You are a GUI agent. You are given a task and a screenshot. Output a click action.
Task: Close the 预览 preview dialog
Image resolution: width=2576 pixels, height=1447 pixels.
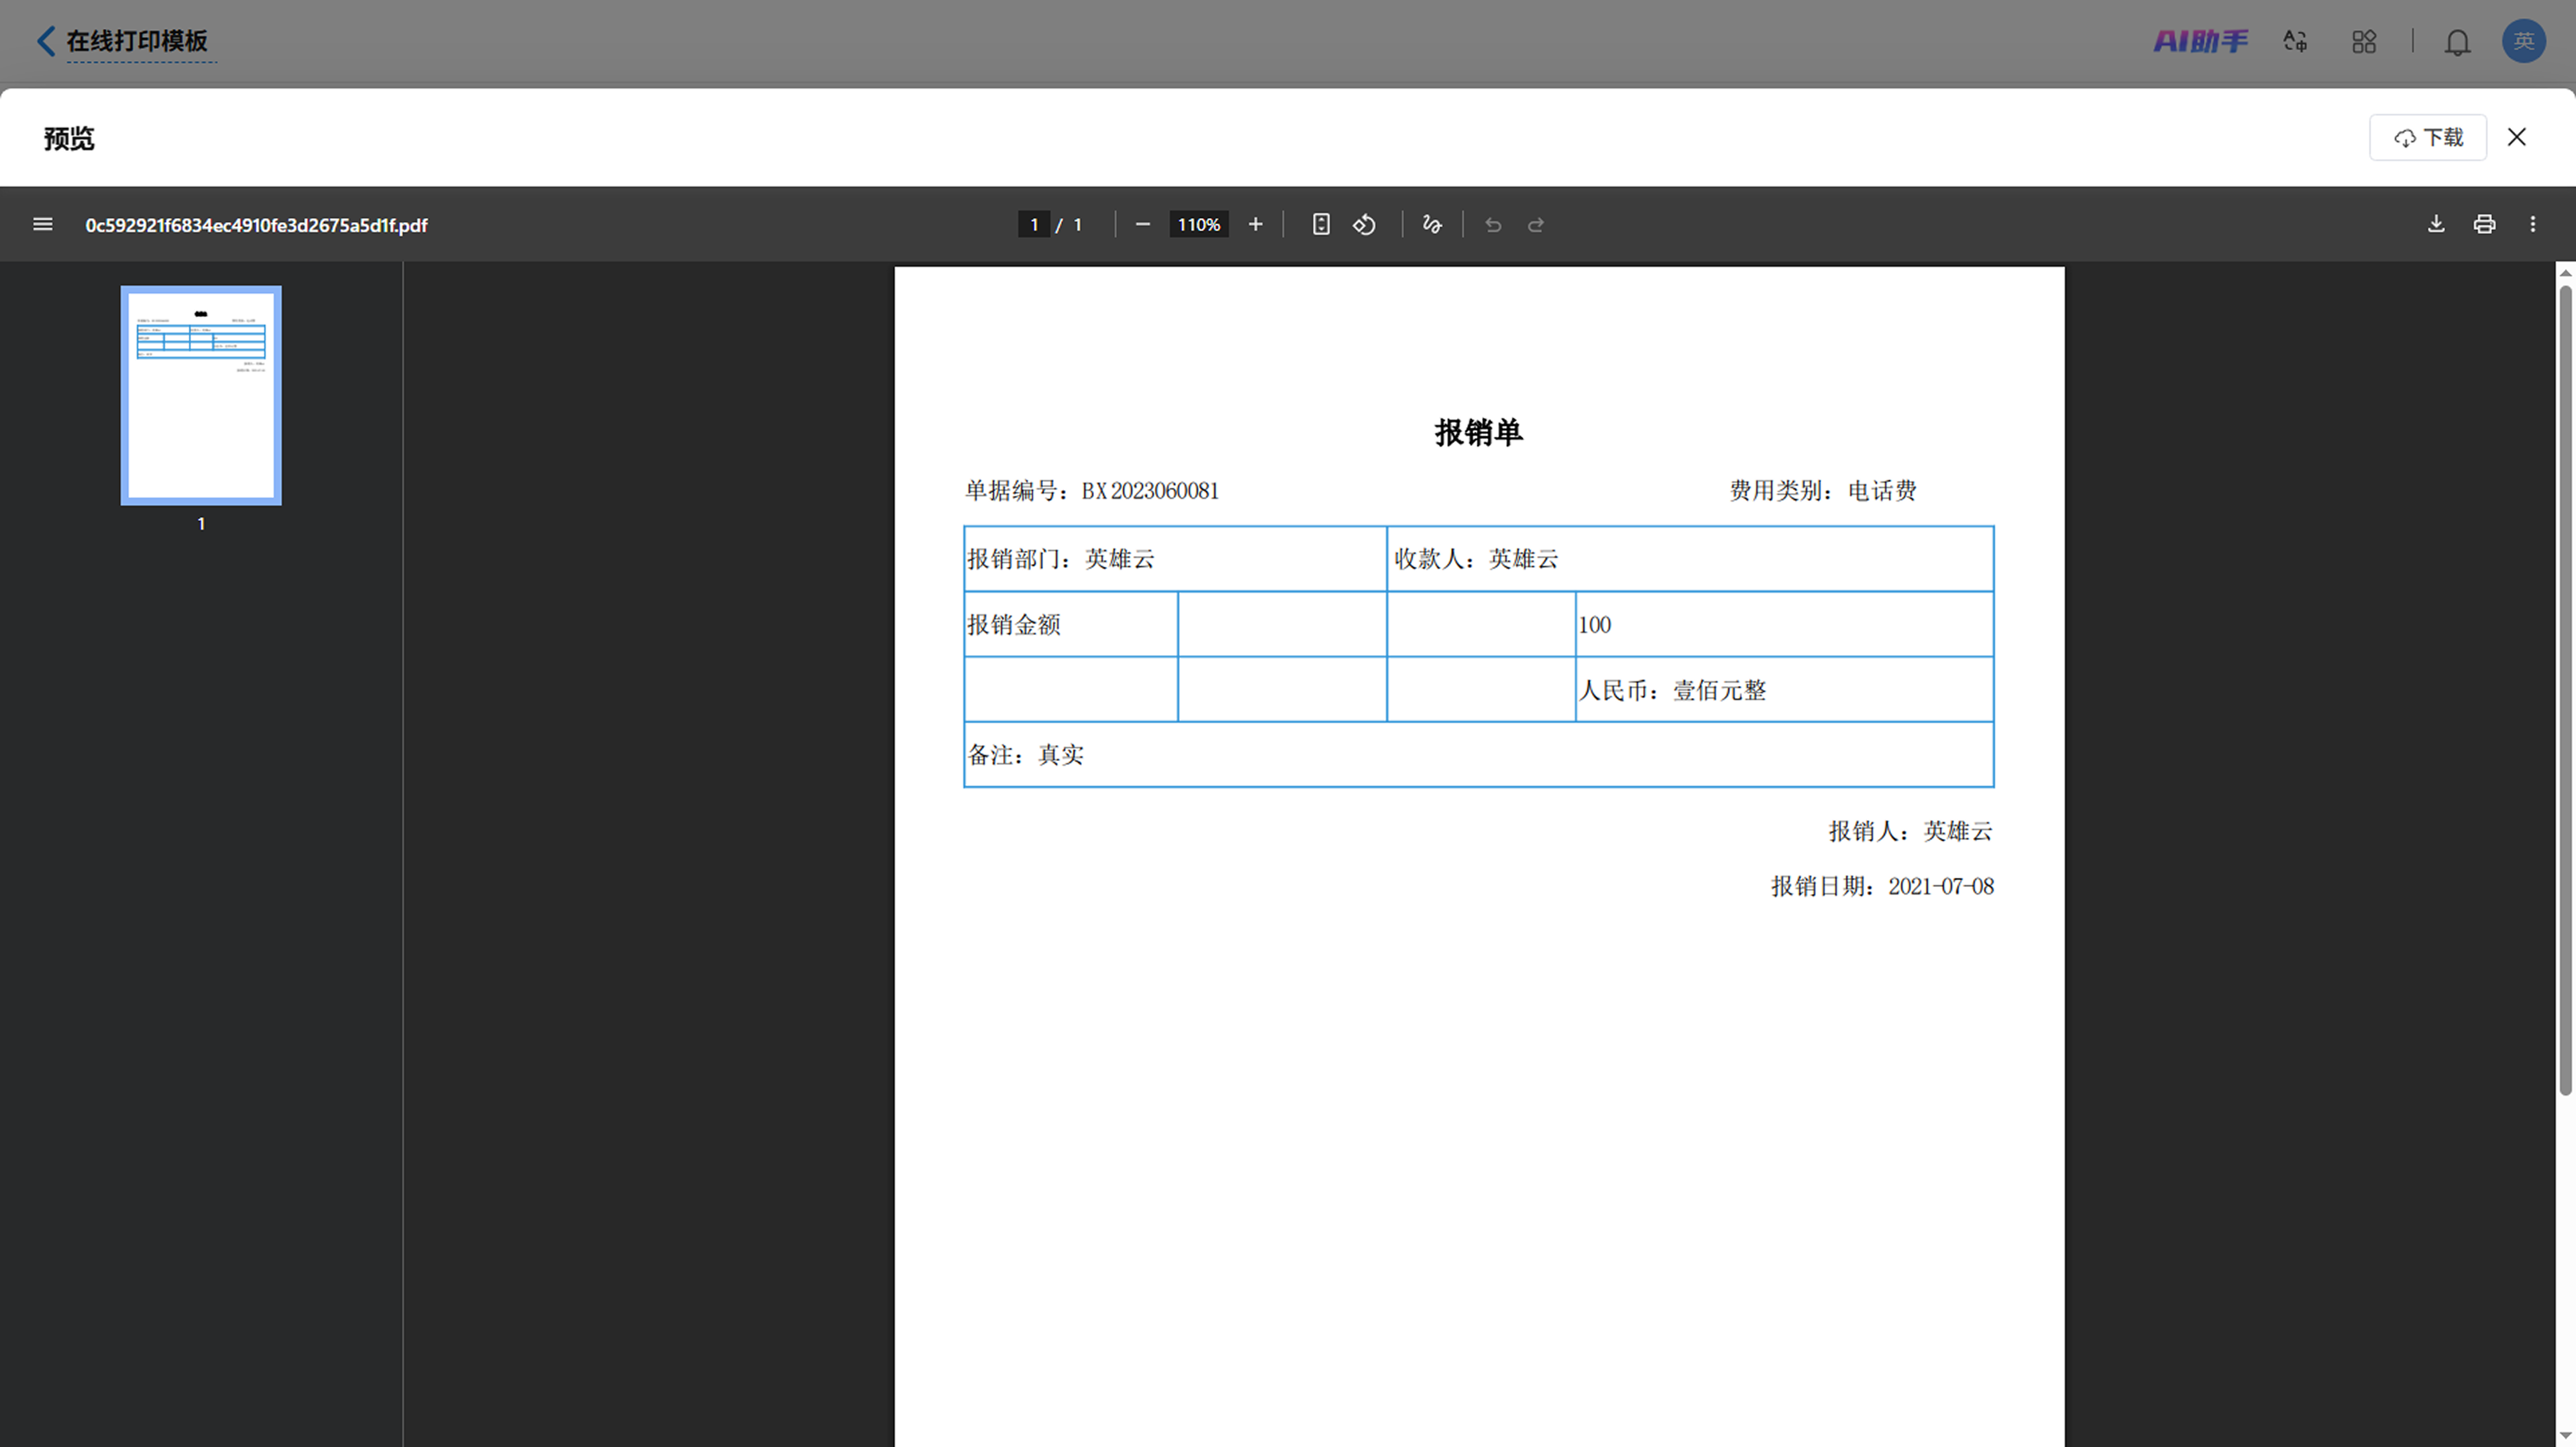2517,137
